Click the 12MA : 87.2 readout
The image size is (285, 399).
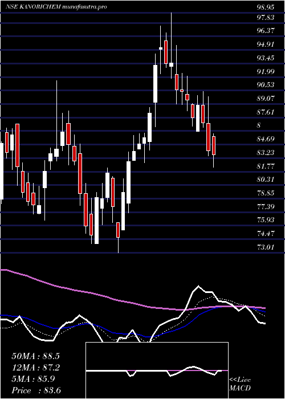(x=35, y=368)
